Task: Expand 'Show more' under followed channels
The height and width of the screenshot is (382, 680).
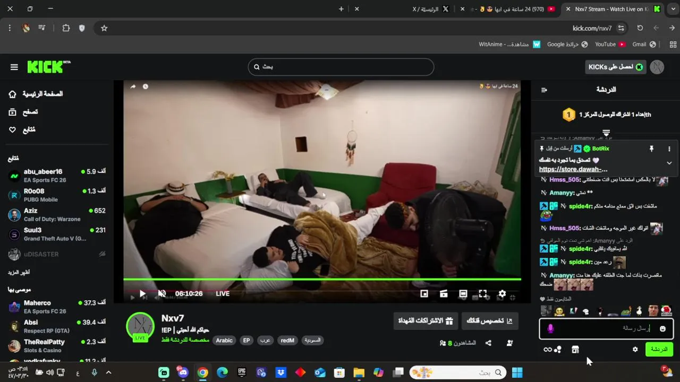Action: click(x=19, y=272)
